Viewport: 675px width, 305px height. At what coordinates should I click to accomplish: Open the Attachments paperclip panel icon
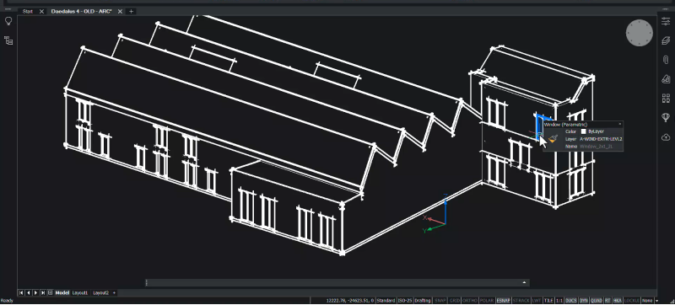(x=666, y=59)
